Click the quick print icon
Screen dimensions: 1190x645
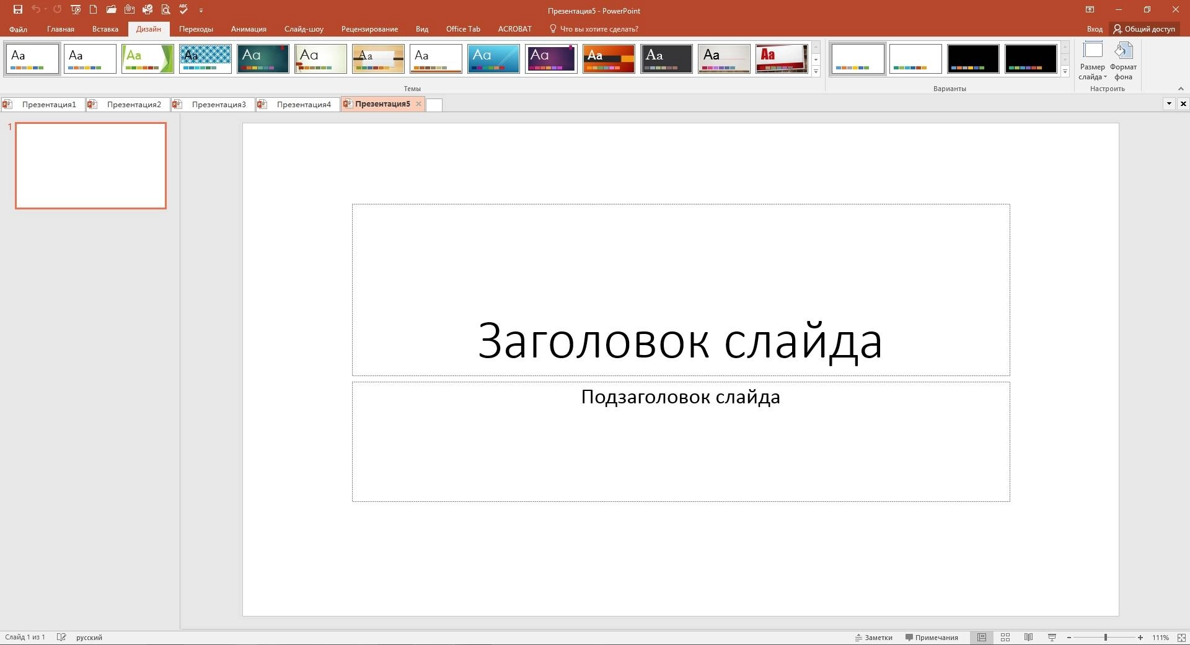pos(148,10)
